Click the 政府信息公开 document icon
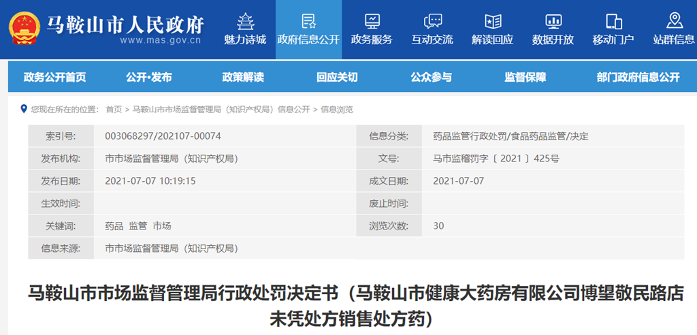 tap(308, 21)
